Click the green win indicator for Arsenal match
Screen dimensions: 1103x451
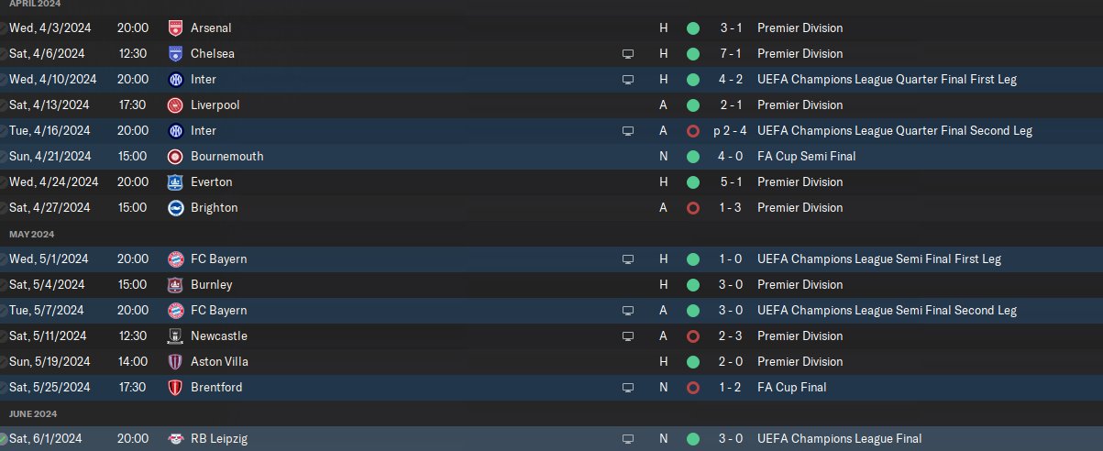(x=692, y=28)
